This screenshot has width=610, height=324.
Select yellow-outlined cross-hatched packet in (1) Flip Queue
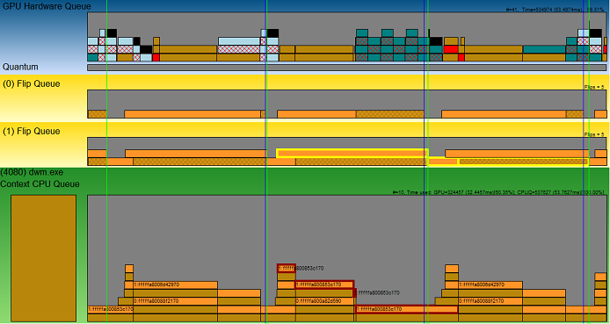point(524,162)
